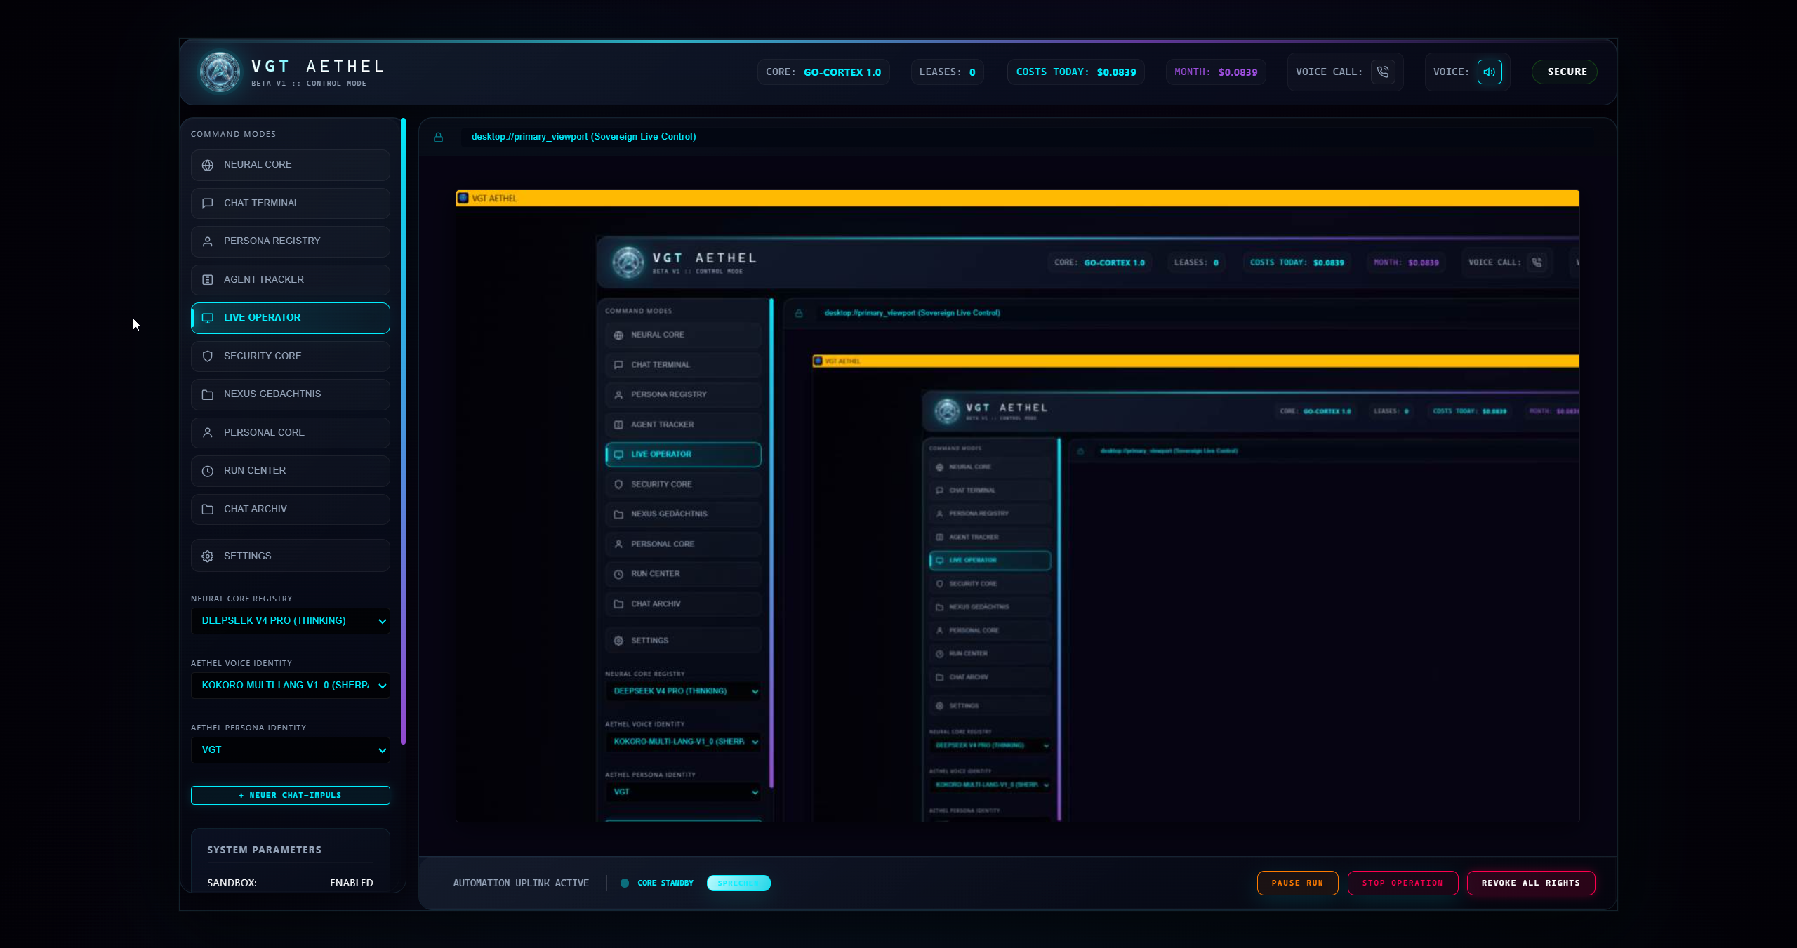Click the Stop Operation button
Screen dimensions: 1797x948
coord(1403,883)
